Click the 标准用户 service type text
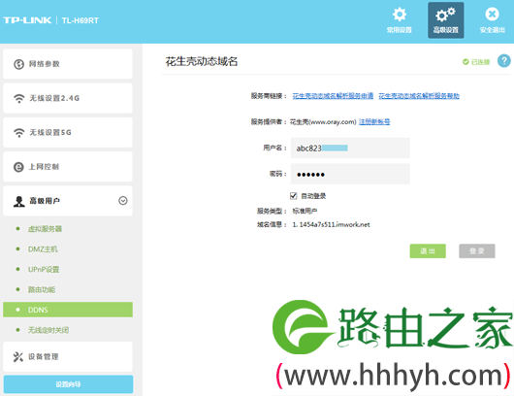 305,211
